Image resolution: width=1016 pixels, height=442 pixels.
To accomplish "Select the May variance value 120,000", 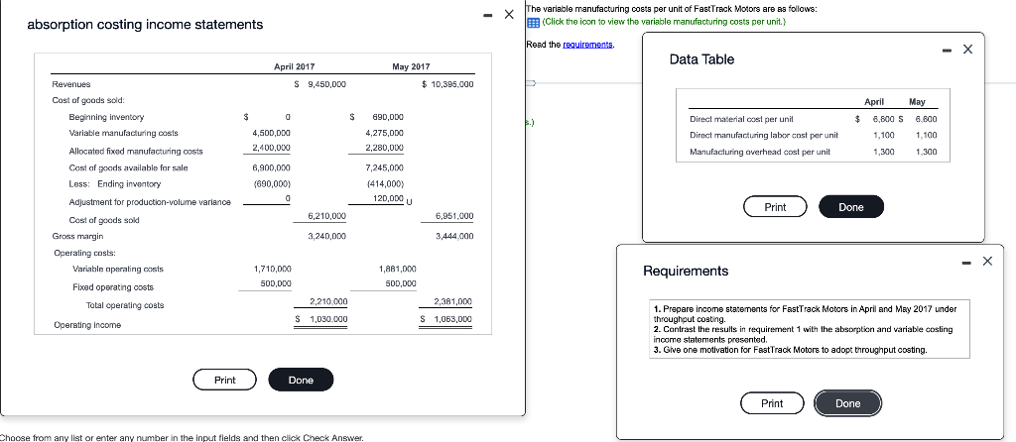I will tap(388, 198).
